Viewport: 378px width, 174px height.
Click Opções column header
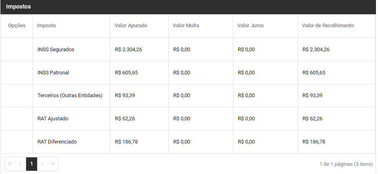[x=17, y=26]
